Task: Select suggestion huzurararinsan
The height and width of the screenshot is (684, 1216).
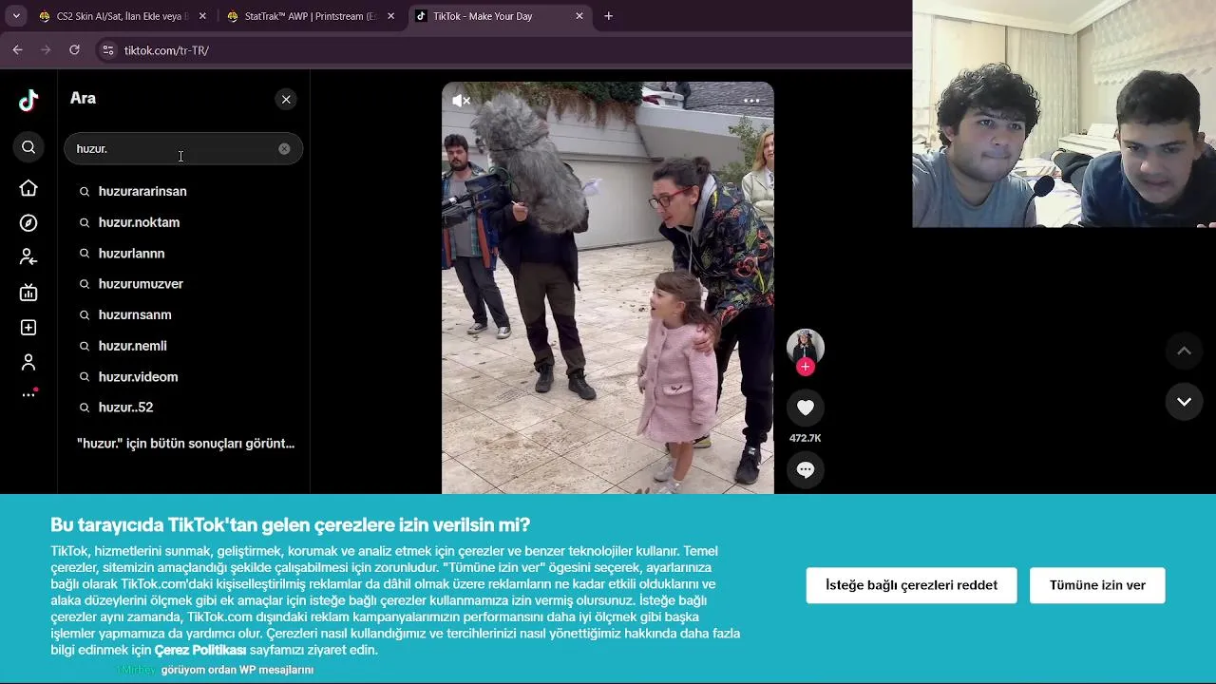Action: (183, 191)
